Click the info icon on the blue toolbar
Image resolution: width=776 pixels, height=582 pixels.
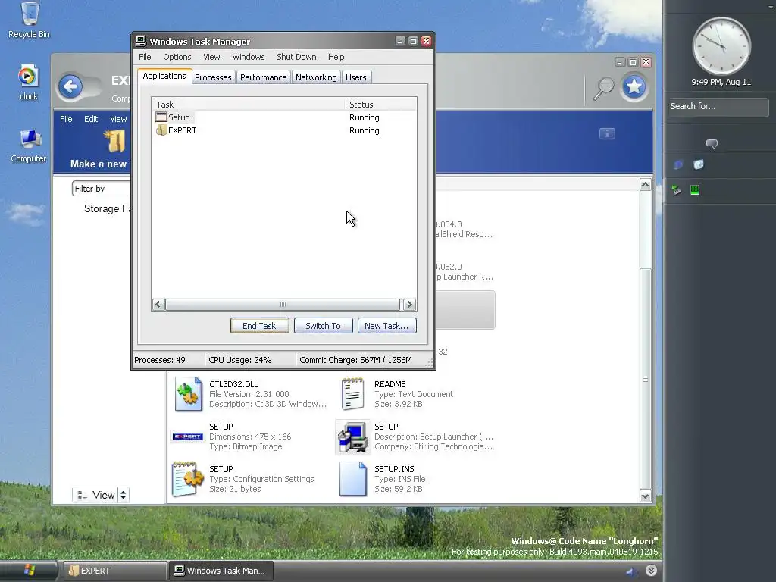click(607, 133)
